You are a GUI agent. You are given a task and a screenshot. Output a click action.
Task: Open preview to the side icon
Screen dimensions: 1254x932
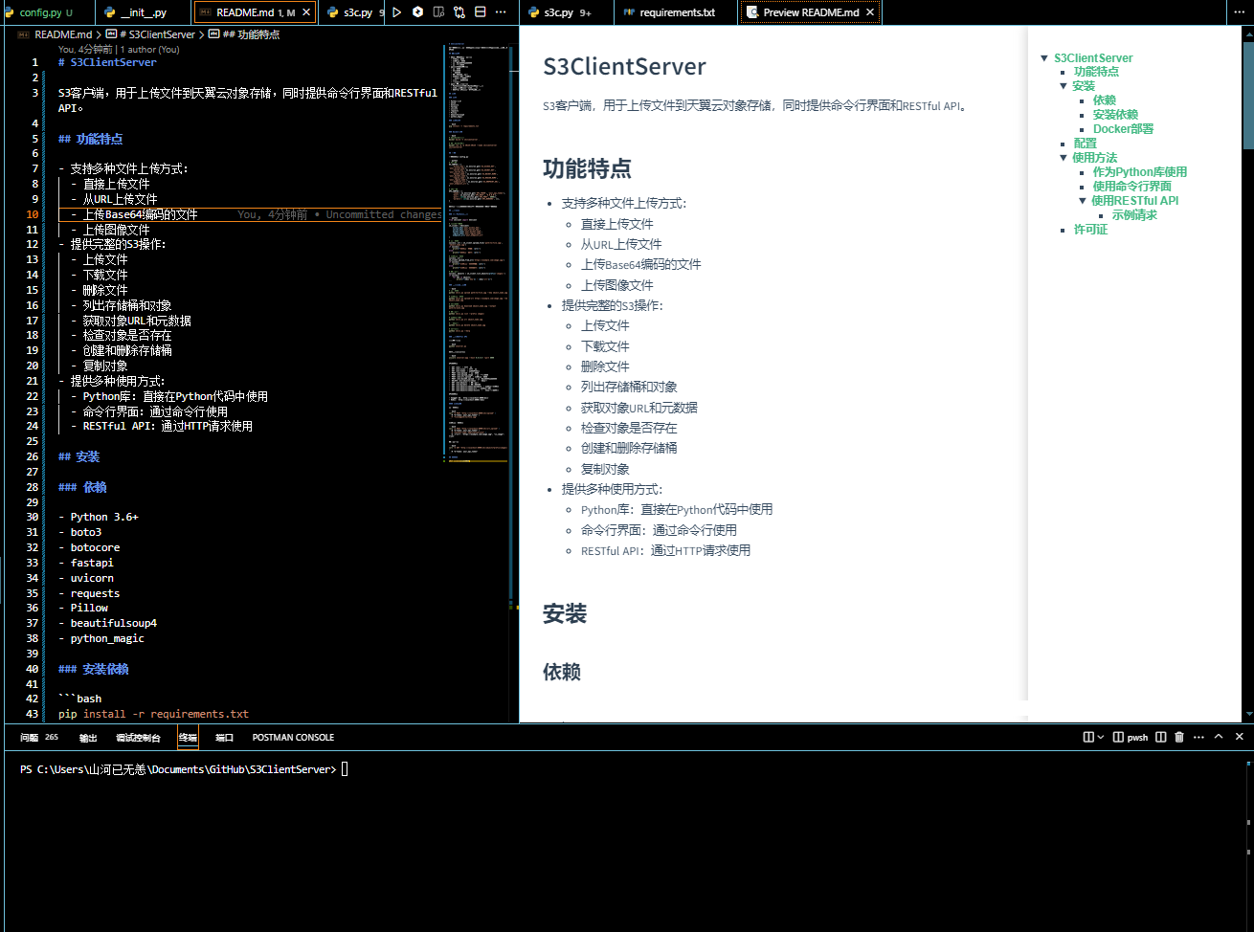pyautogui.click(x=438, y=12)
